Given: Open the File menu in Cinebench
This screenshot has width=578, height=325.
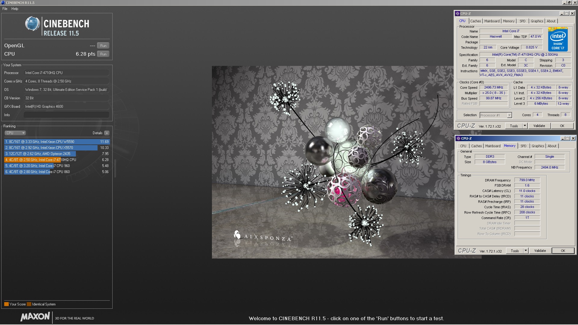Looking at the screenshot, I should (x=5, y=9).
